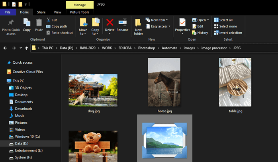This screenshot has width=278, height=162.
Task: Click the Copy icon in Clipboard group
Action: coord(27,23)
